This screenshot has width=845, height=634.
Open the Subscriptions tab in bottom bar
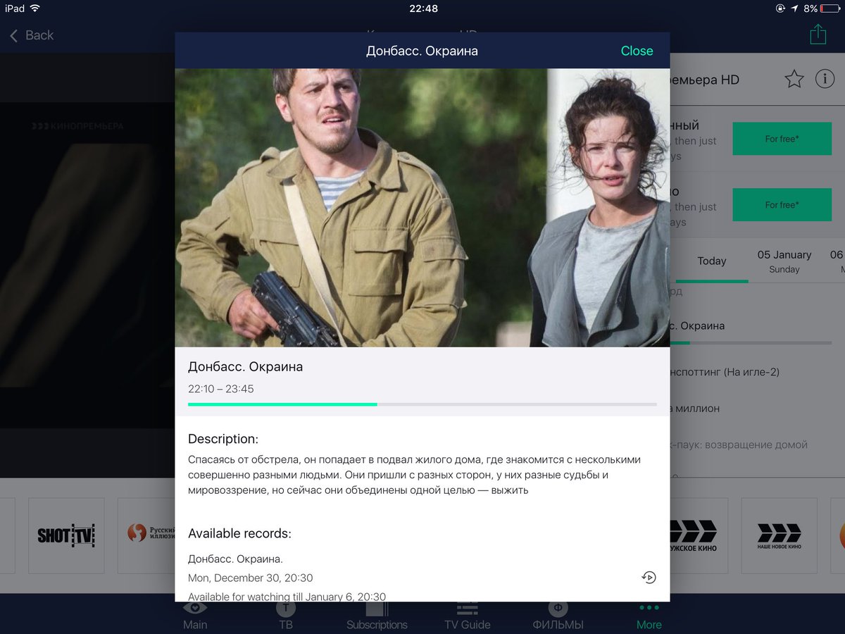click(377, 614)
